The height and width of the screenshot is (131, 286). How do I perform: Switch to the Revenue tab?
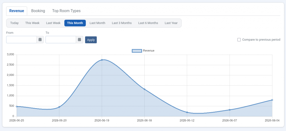coord(16,11)
